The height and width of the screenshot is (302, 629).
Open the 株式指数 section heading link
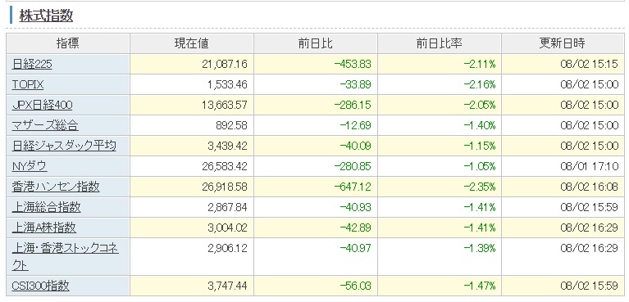[x=46, y=16]
